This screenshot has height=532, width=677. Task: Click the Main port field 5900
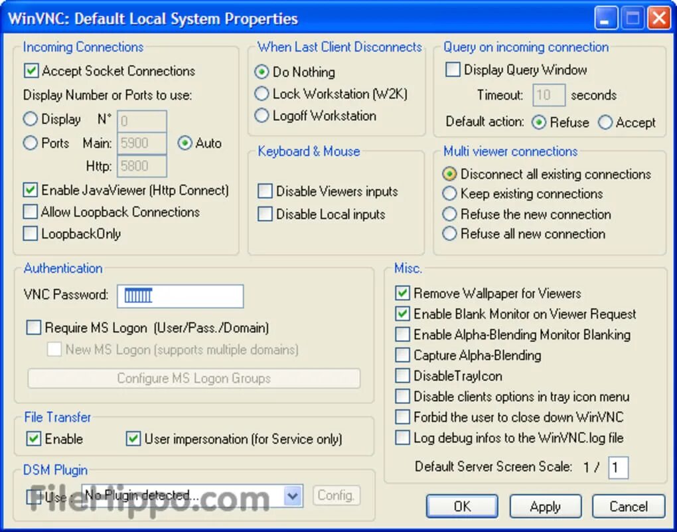(142, 143)
